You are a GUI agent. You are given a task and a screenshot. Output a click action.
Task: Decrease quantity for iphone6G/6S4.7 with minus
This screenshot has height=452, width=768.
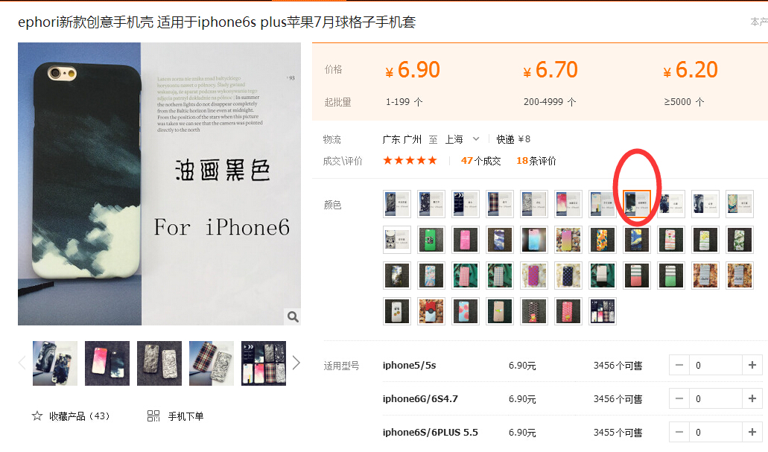[x=679, y=398]
